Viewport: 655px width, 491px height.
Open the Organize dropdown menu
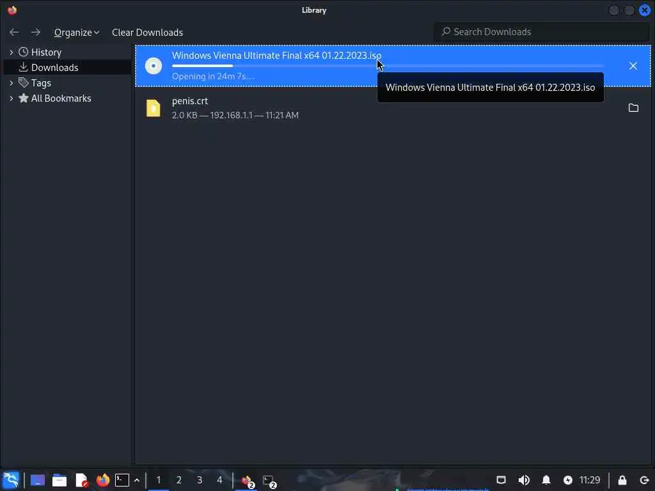click(77, 32)
